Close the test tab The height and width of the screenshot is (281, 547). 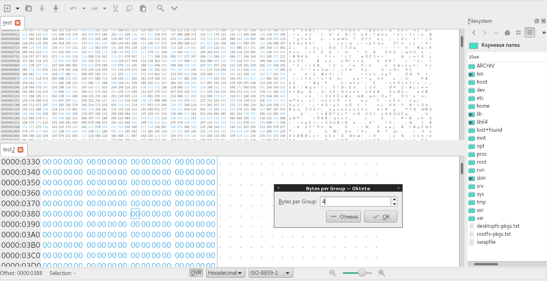click(18, 23)
